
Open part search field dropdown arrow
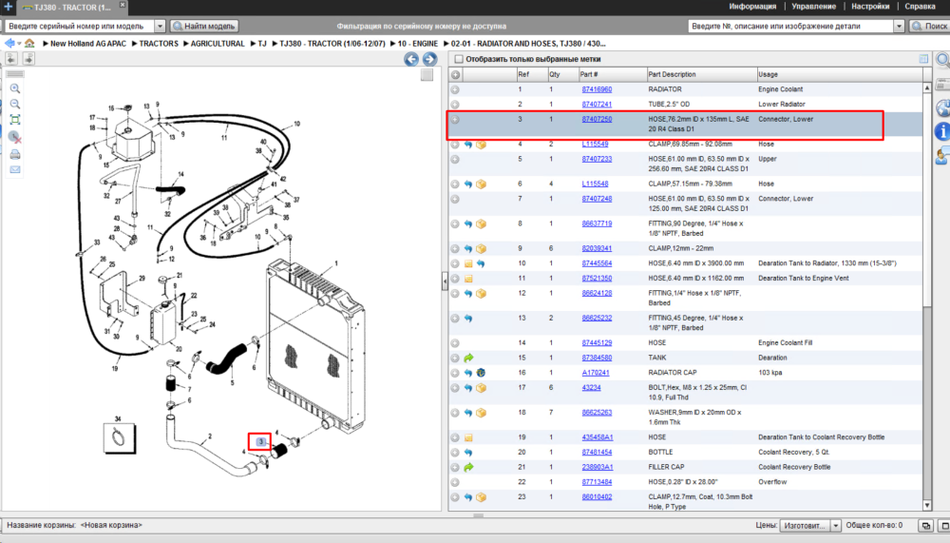coord(899,26)
